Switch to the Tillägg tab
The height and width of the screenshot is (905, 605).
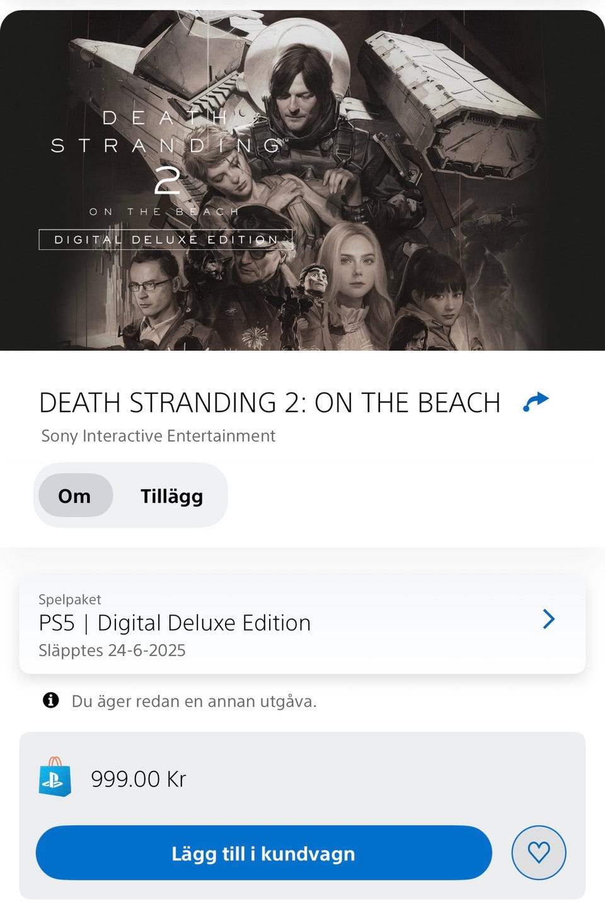(x=171, y=496)
